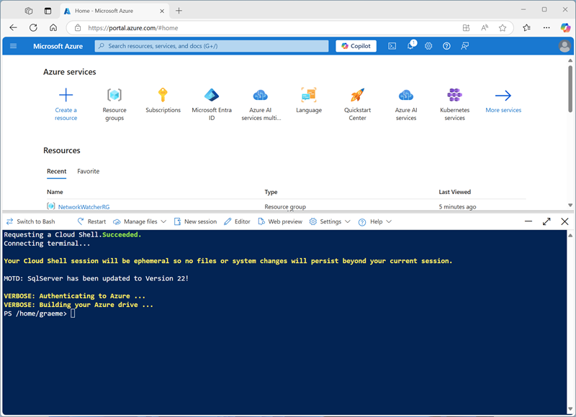View site information lock icon
The width and height of the screenshot is (576, 417).
[x=78, y=28]
